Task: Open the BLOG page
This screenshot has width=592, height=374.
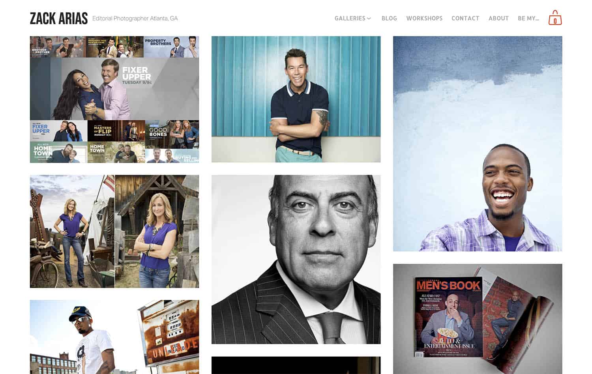Action: click(x=389, y=18)
